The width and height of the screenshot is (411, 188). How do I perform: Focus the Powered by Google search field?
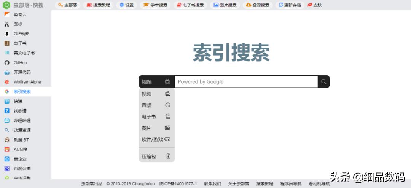246,81
